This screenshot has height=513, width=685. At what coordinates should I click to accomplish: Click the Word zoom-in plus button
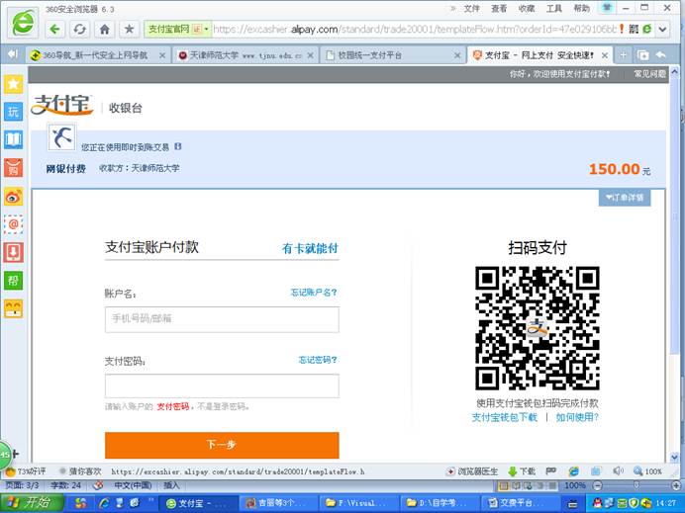677,485
